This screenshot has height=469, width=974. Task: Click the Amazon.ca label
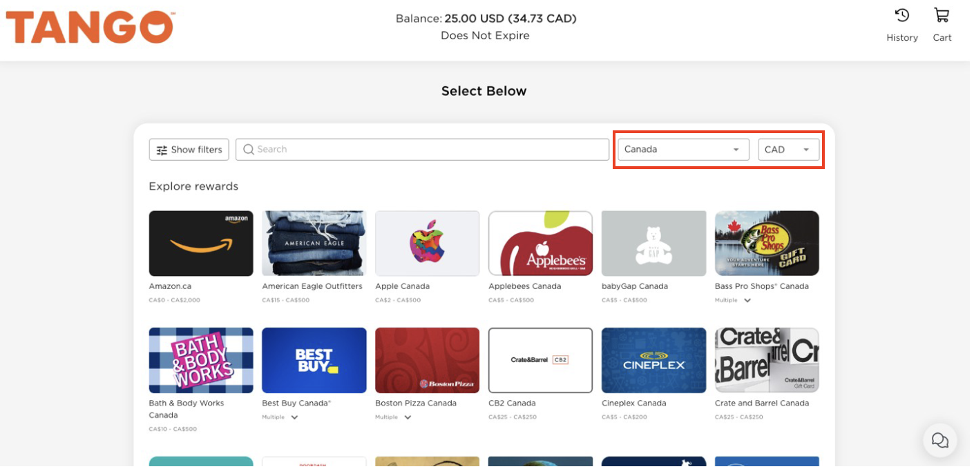(x=171, y=288)
